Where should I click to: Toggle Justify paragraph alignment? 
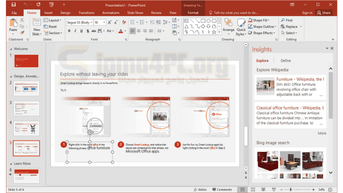click(151, 31)
